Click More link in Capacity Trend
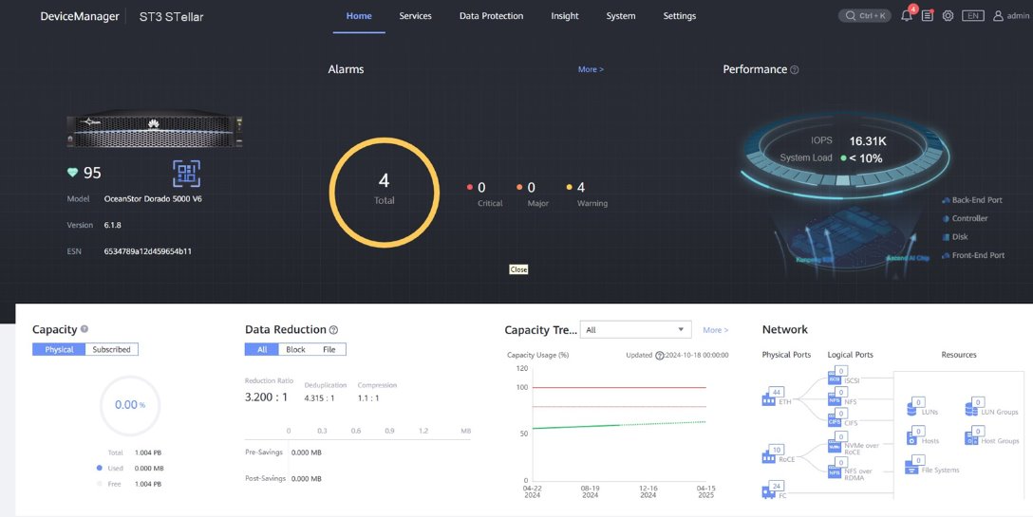The image size is (1033, 517). tap(716, 330)
